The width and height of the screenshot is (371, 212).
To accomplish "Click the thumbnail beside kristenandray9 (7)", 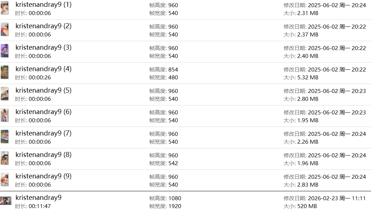I will [x=5, y=137].
